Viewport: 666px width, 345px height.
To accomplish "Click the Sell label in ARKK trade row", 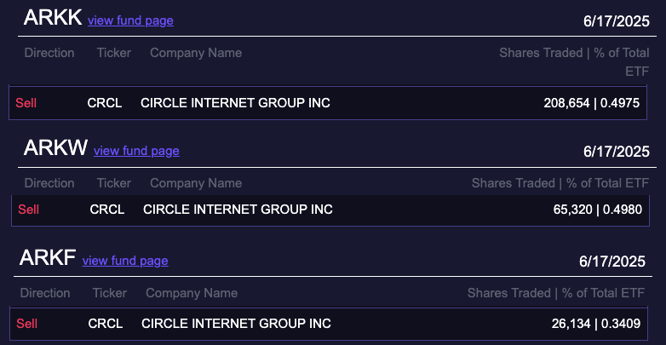I will point(26,103).
